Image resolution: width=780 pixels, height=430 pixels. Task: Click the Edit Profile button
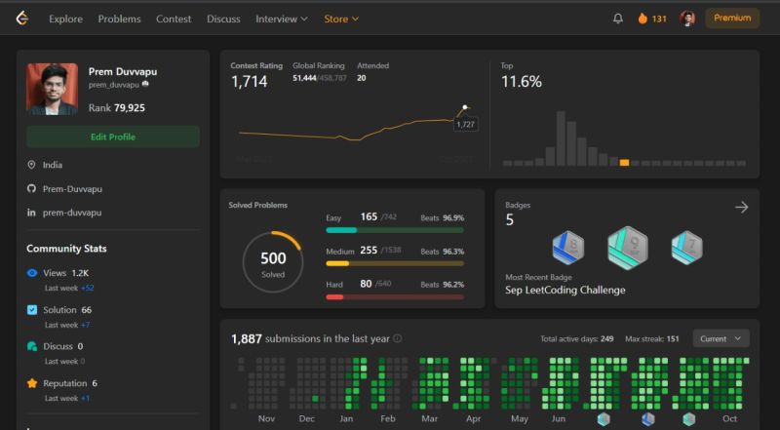pyautogui.click(x=113, y=137)
